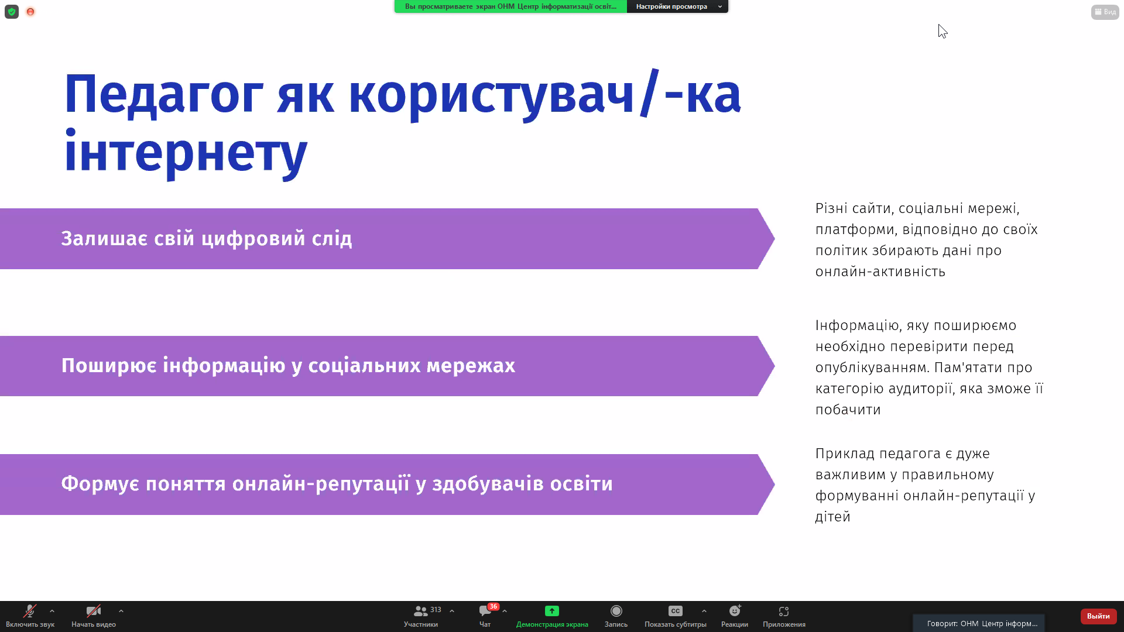Expand chat options chevron
Screen dimensions: 1124x632
coord(505,611)
